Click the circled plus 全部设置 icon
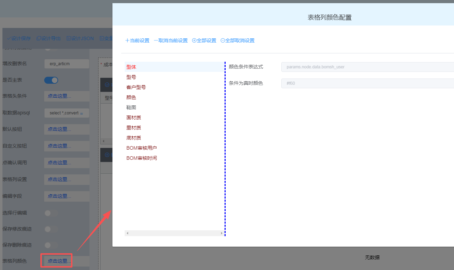Image resolution: width=454 pixels, height=270 pixels. (x=194, y=40)
